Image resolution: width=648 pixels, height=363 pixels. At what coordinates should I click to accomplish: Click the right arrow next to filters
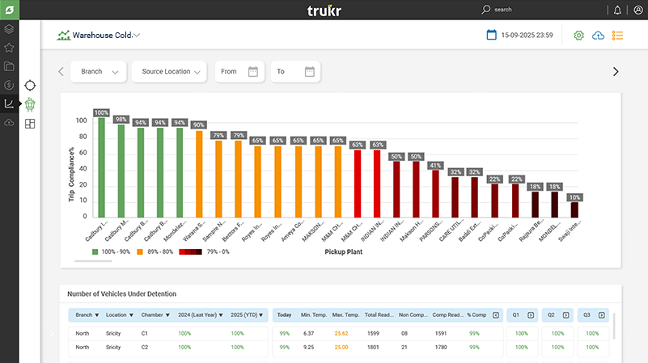(616, 72)
